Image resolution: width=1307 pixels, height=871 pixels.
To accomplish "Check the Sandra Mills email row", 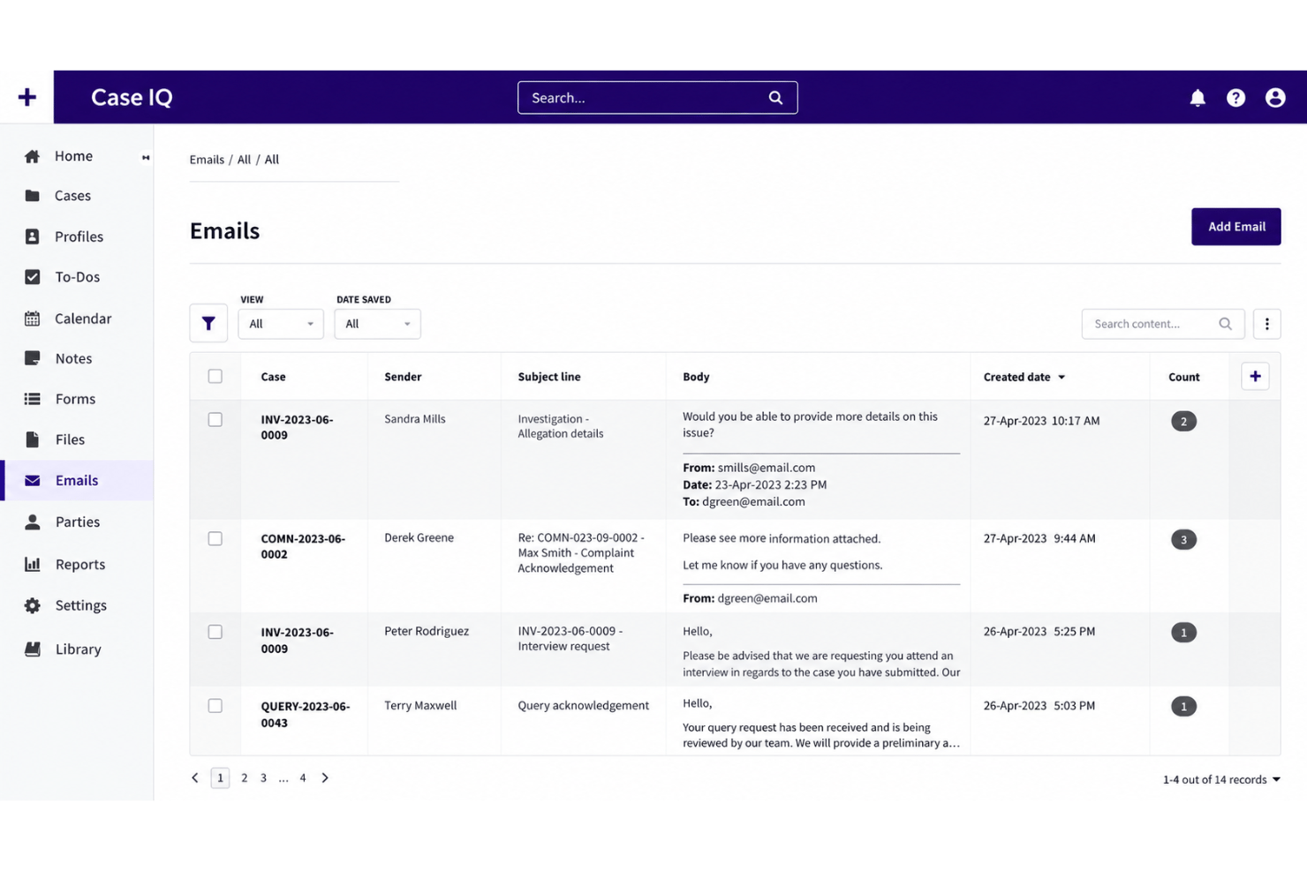I will (215, 420).
